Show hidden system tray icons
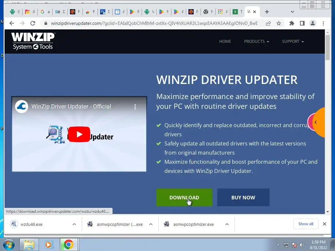 278,245
